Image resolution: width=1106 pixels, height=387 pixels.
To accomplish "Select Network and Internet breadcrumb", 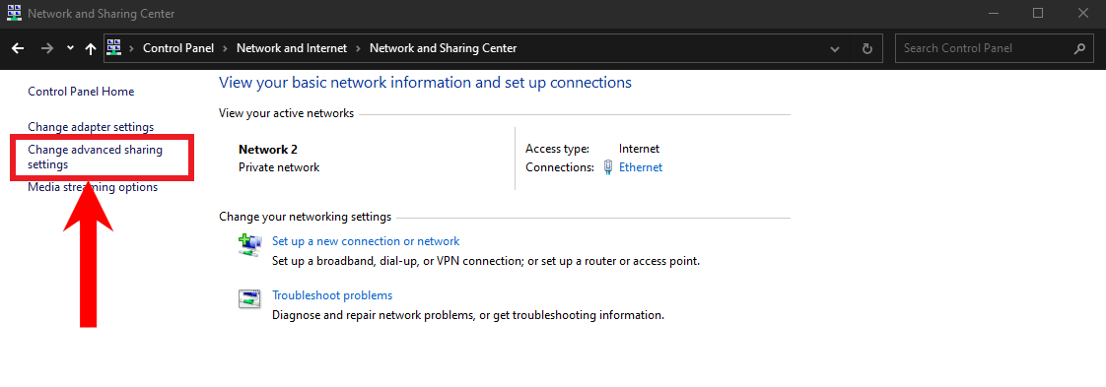I will pyautogui.click(x=292, y=48).
